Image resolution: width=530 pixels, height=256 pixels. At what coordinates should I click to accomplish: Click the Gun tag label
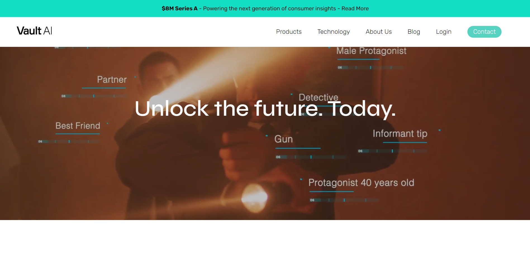(284, 139)
